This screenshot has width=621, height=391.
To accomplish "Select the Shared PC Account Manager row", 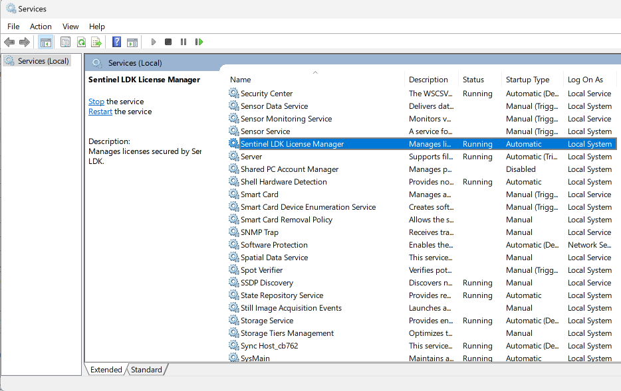I will (422, 169).
